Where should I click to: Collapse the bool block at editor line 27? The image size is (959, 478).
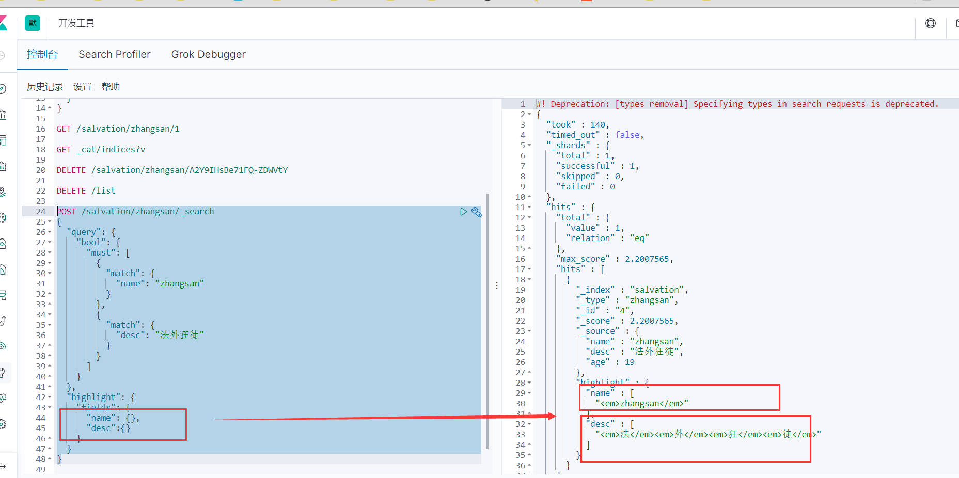click(50, 243)
